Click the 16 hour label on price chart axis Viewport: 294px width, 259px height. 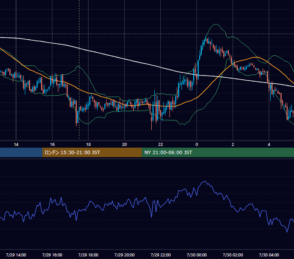pyautogui.click(x=52, y=145)
